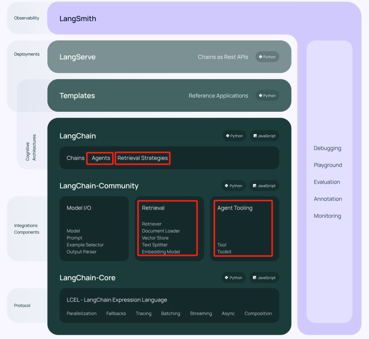The image size is (369, 339).
Task: Select the Batching feature
Action: click(x=170, y=314)
